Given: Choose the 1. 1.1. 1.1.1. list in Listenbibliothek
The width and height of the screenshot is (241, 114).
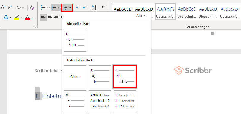Looking at the screenshot, I should tap(125, 77).
